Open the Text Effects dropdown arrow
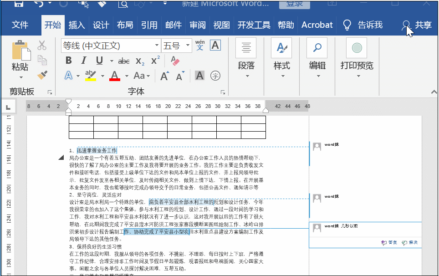The height and width of the screenshot is (276, 439). [x=78, y=76]
